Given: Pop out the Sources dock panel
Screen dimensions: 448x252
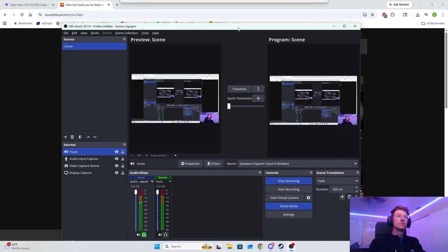Looking at the screenshot, I should coord(124,145).
